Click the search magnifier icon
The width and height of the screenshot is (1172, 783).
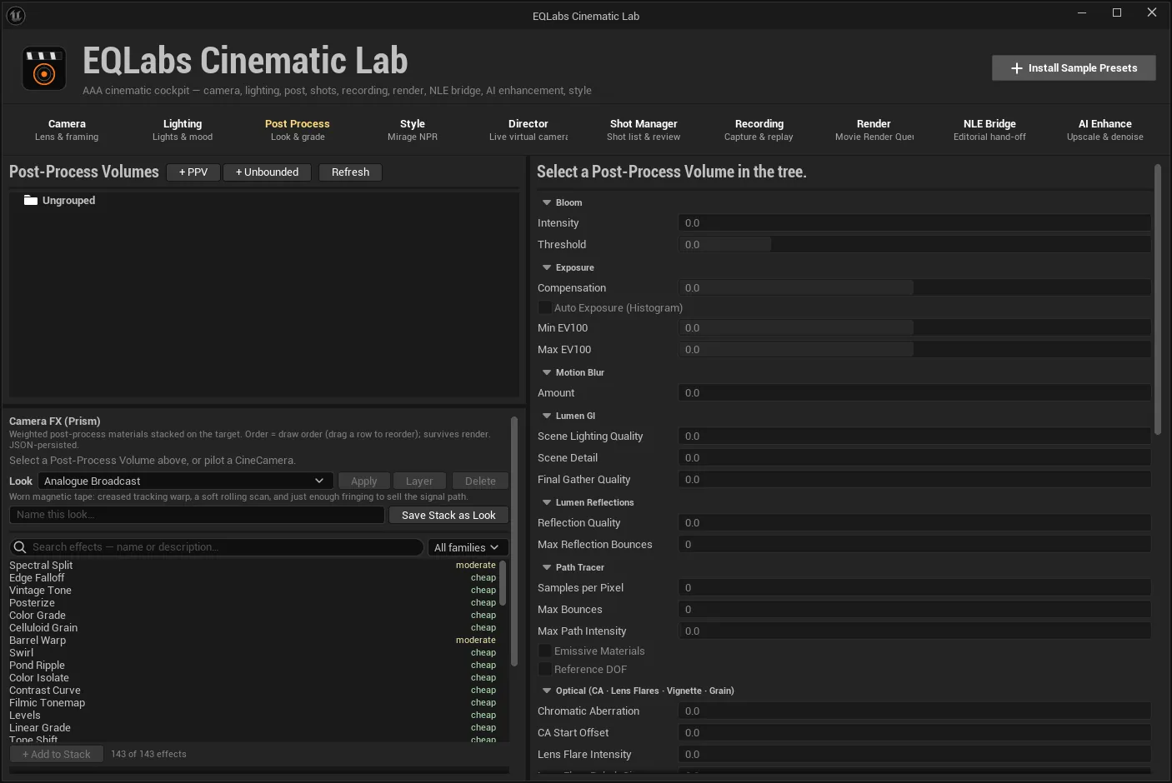pos(20,547)
